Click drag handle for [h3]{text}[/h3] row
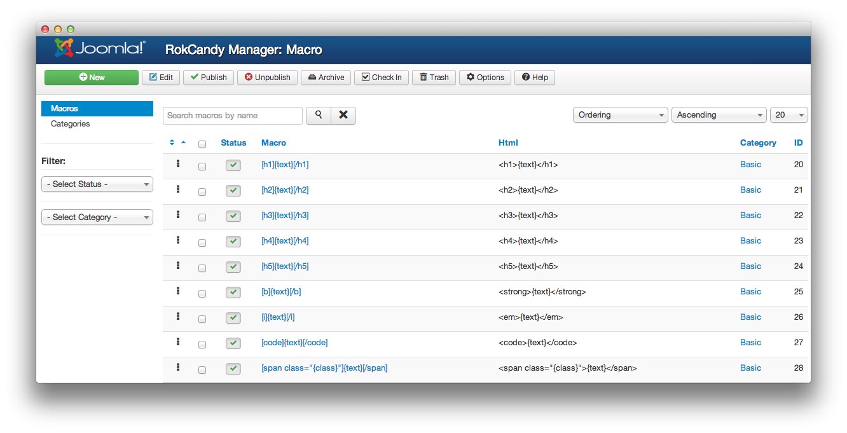The height and width of the screenshot is (433, 847). point(178,215)
